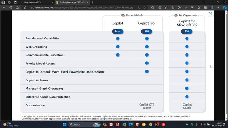
Task: Go to the Edge home page
Action: [17, 7]
